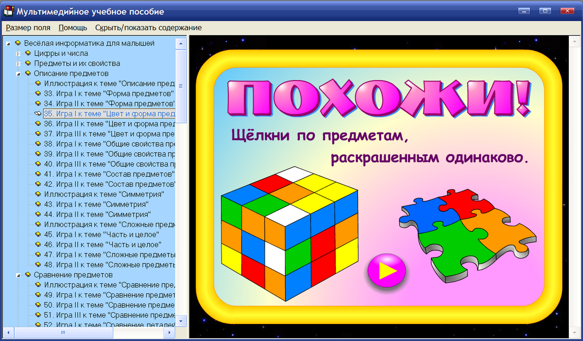This screenshot has width=583, height=341.
Task: Click the down arrow on the vertical scrollbar
Action: (180, 321)
